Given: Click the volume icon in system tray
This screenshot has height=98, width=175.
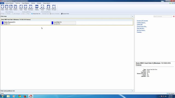Looking at the screenshot, I should click(x=166, y=96).
